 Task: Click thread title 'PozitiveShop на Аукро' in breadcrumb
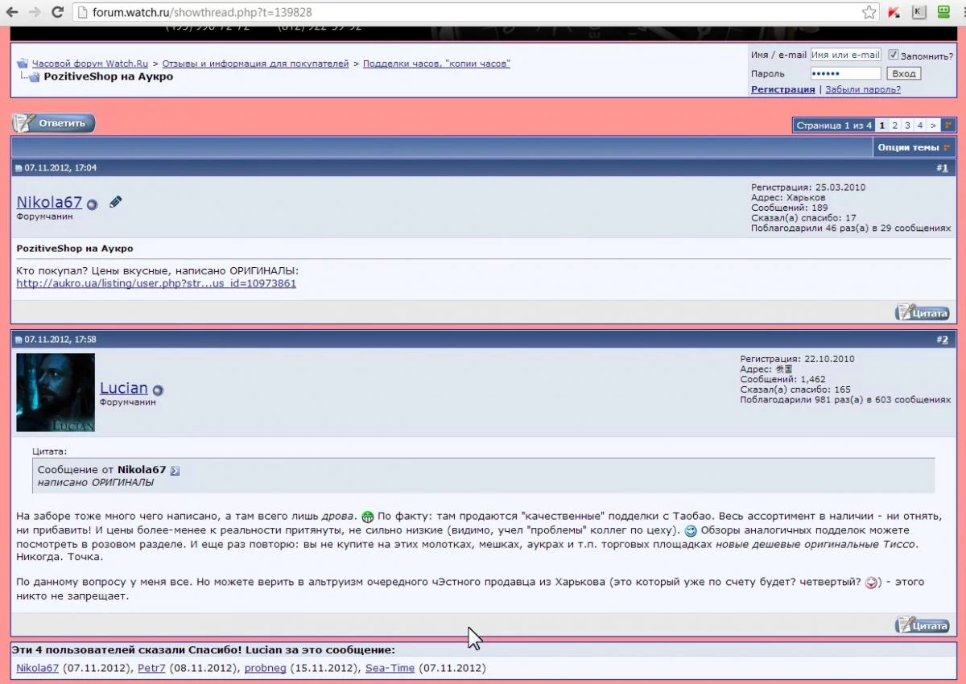[109, 77]
